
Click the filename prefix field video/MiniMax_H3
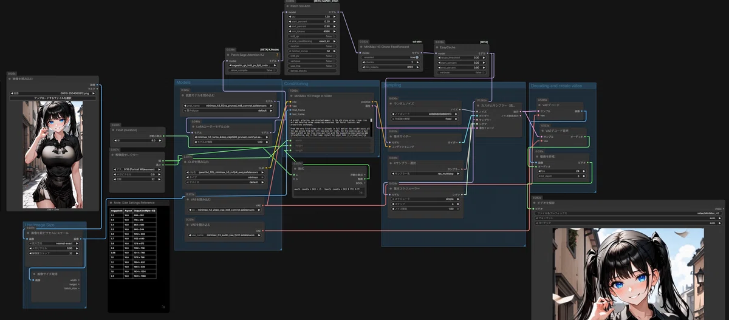(627, 213)
